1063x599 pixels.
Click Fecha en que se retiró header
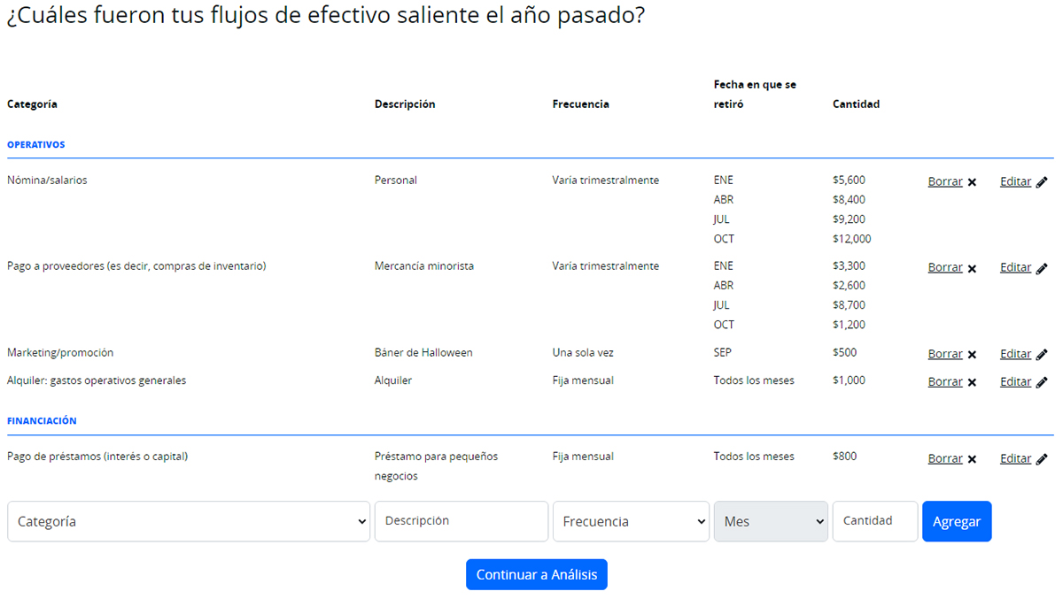tap(756, 95)
